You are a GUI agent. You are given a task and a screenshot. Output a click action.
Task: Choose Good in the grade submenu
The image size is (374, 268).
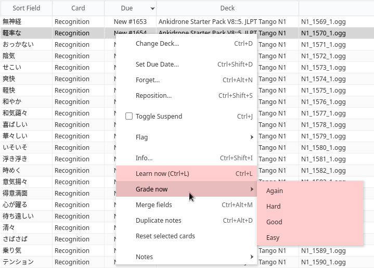click(274, 222)
